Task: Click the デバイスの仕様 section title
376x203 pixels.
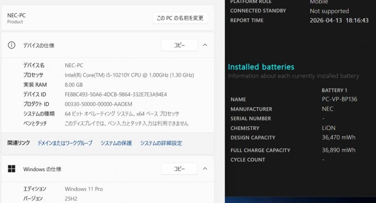Action: (x=39, y=46)
